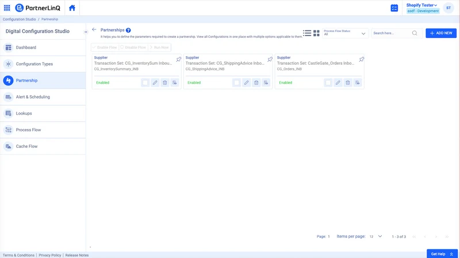This screenshot has width=460, height=258.
Task: Click the Run Now button
Action: [x=159, y=48]
